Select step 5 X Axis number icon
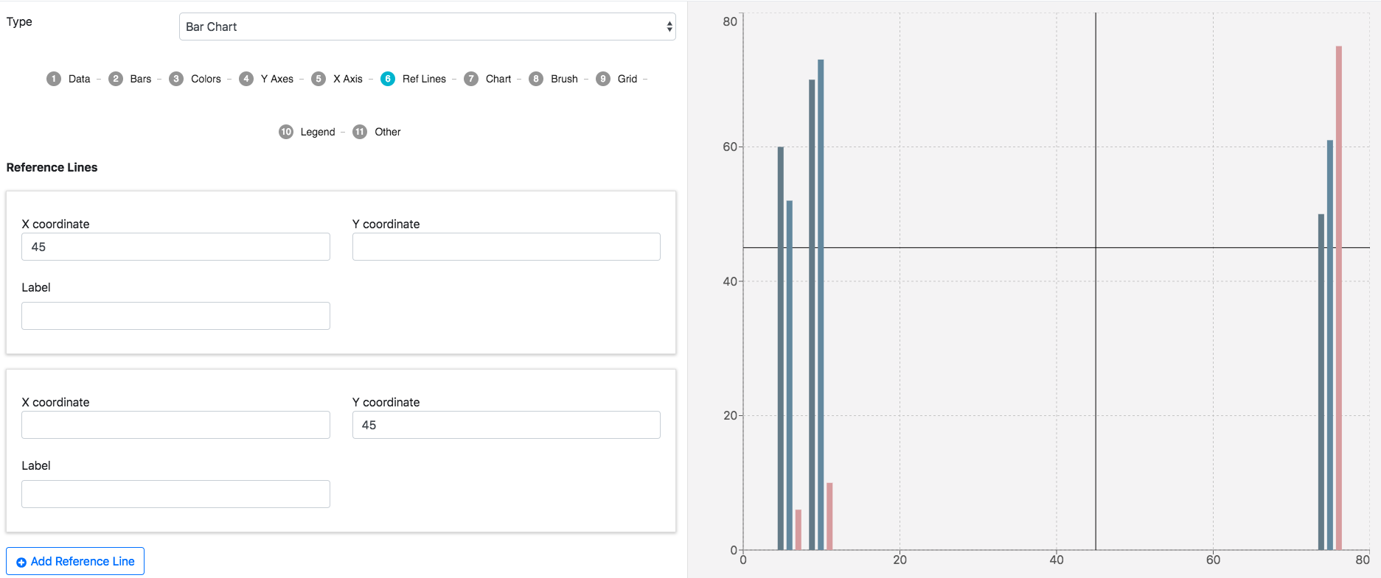The width and height of the screenshot is (1381, 578). [x=319, y=79]
